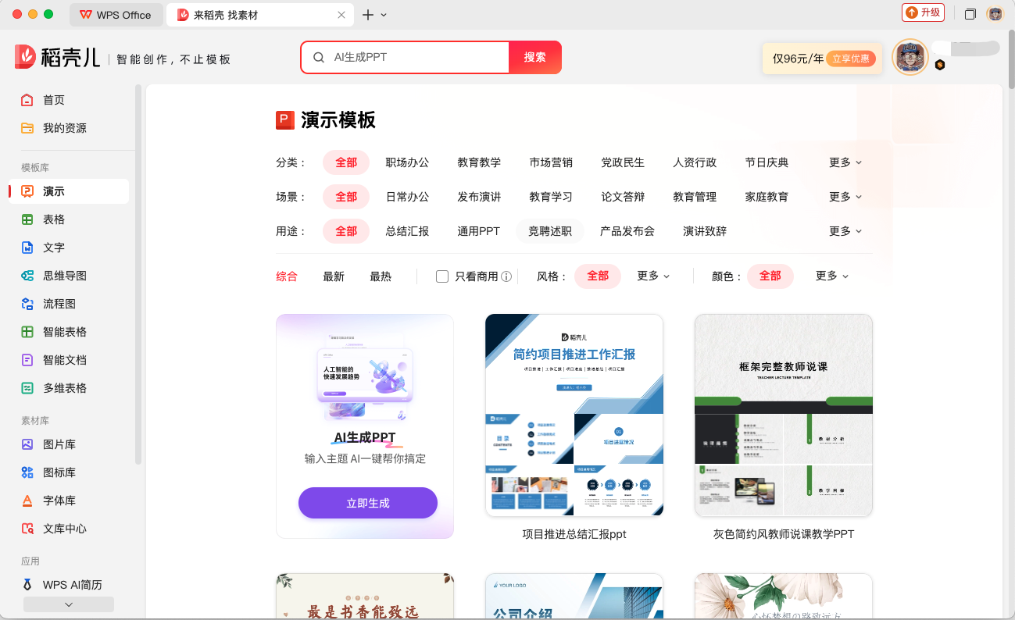Select 全部 in the 用途 row

coord(346,231)
